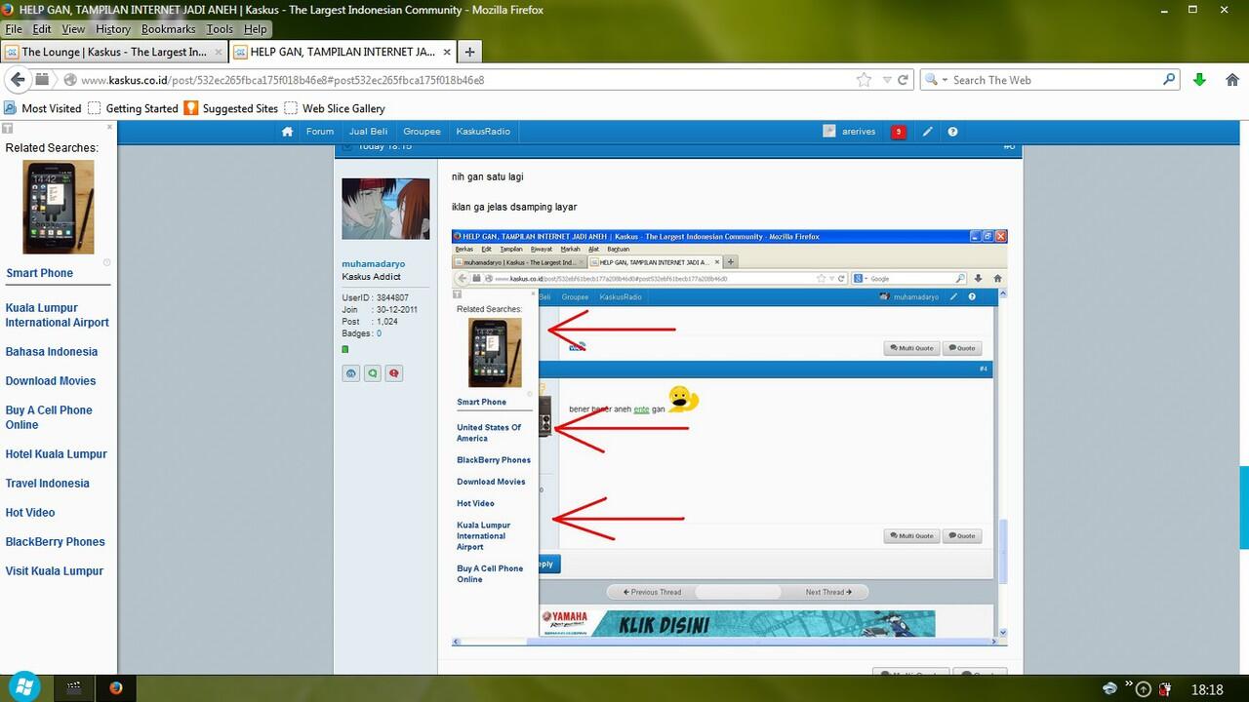Screen dimensions: 1249x702
Task: Open the Kaskus help question-mark icon
Action: (952, 132)
